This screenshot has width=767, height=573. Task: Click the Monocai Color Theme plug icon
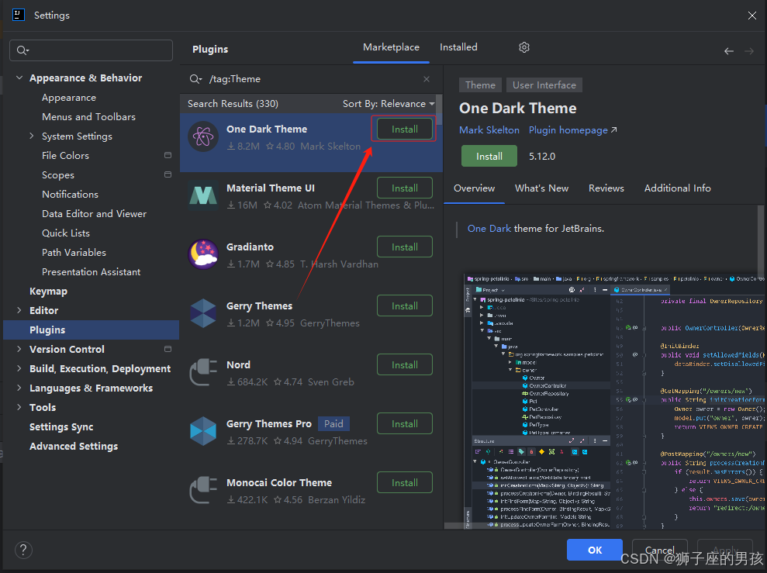pos(203,490)
